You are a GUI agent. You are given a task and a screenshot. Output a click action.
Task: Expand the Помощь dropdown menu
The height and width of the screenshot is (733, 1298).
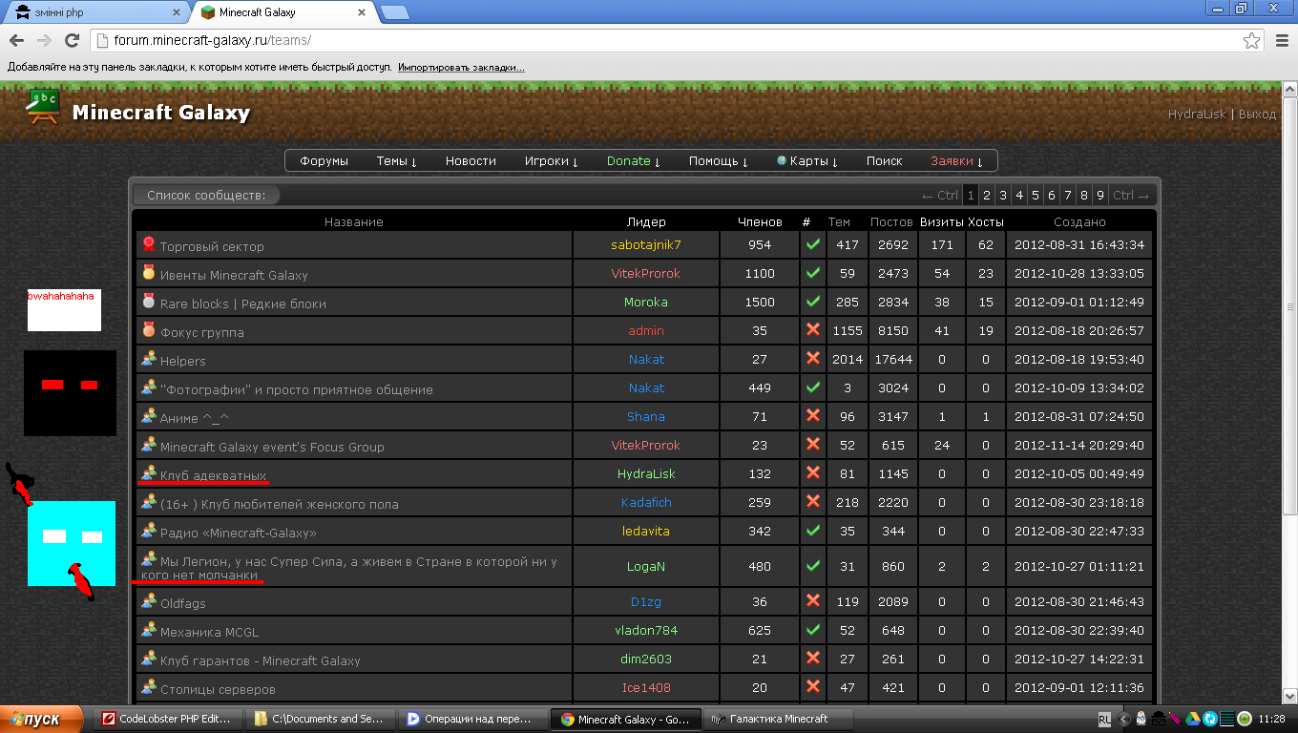tap(718, 161)
